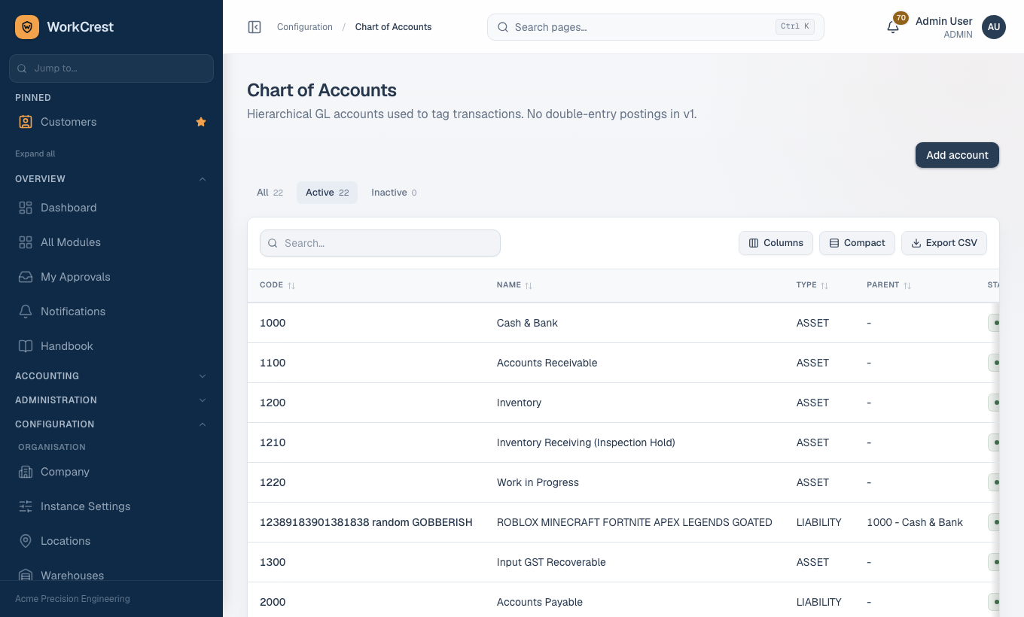Switch to the Inactive accounts tab
This screenshot has width=1024, height=617.
point(394,193)
